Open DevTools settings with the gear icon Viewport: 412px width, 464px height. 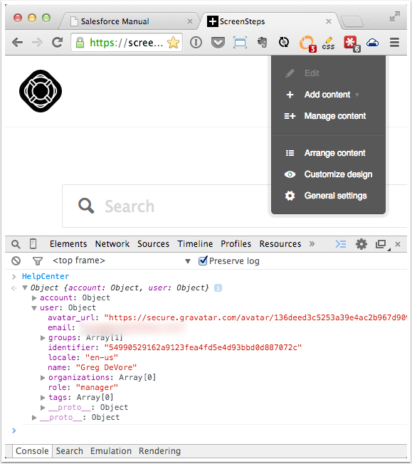coord(361,244)
